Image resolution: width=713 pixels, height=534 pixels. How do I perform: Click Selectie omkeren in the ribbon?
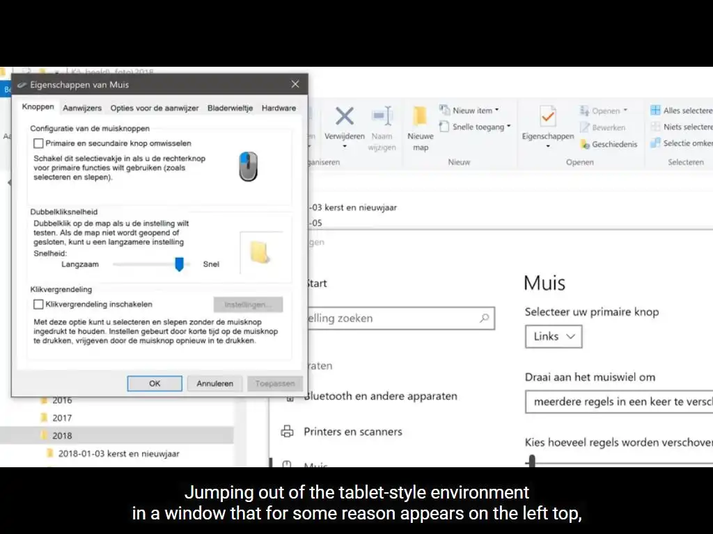tap(681, 143)
